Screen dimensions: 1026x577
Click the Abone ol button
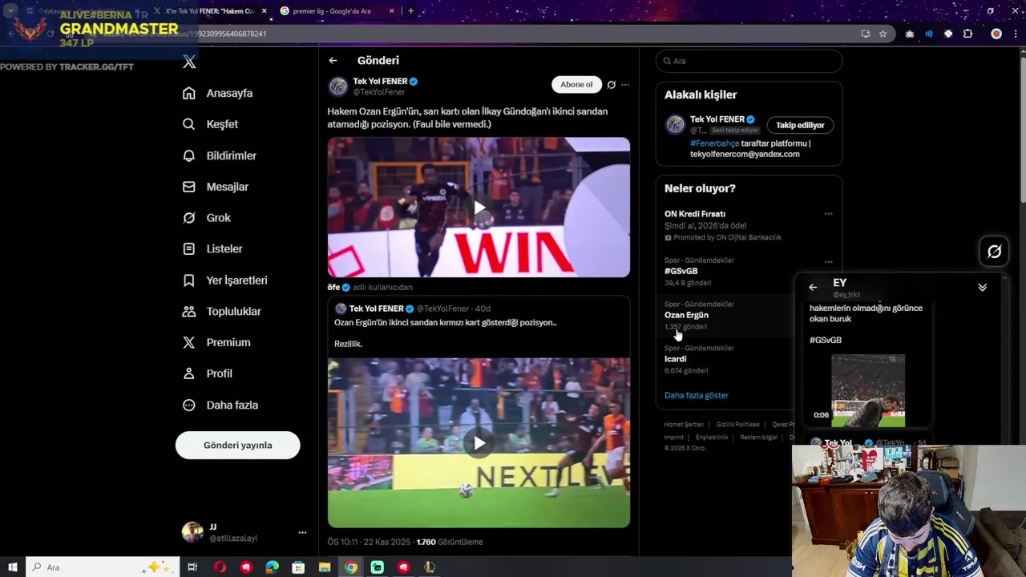click(576, 84)
